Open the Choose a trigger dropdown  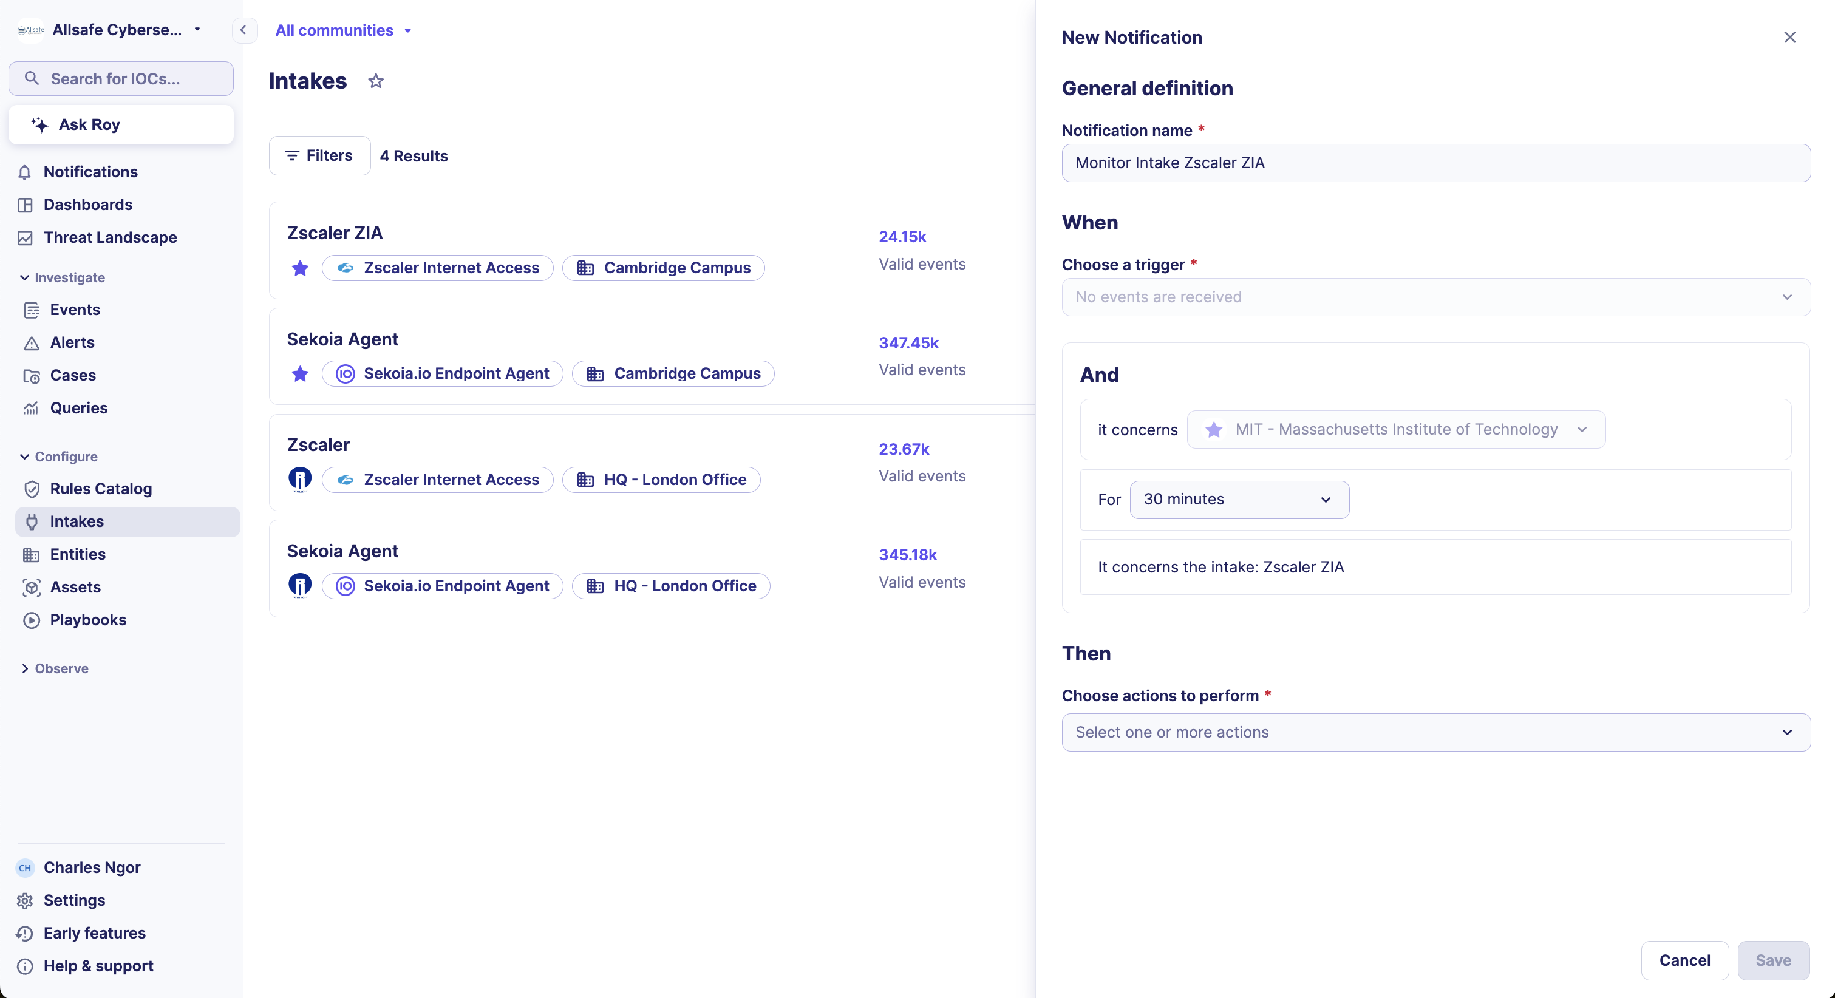coord(1434,297)
